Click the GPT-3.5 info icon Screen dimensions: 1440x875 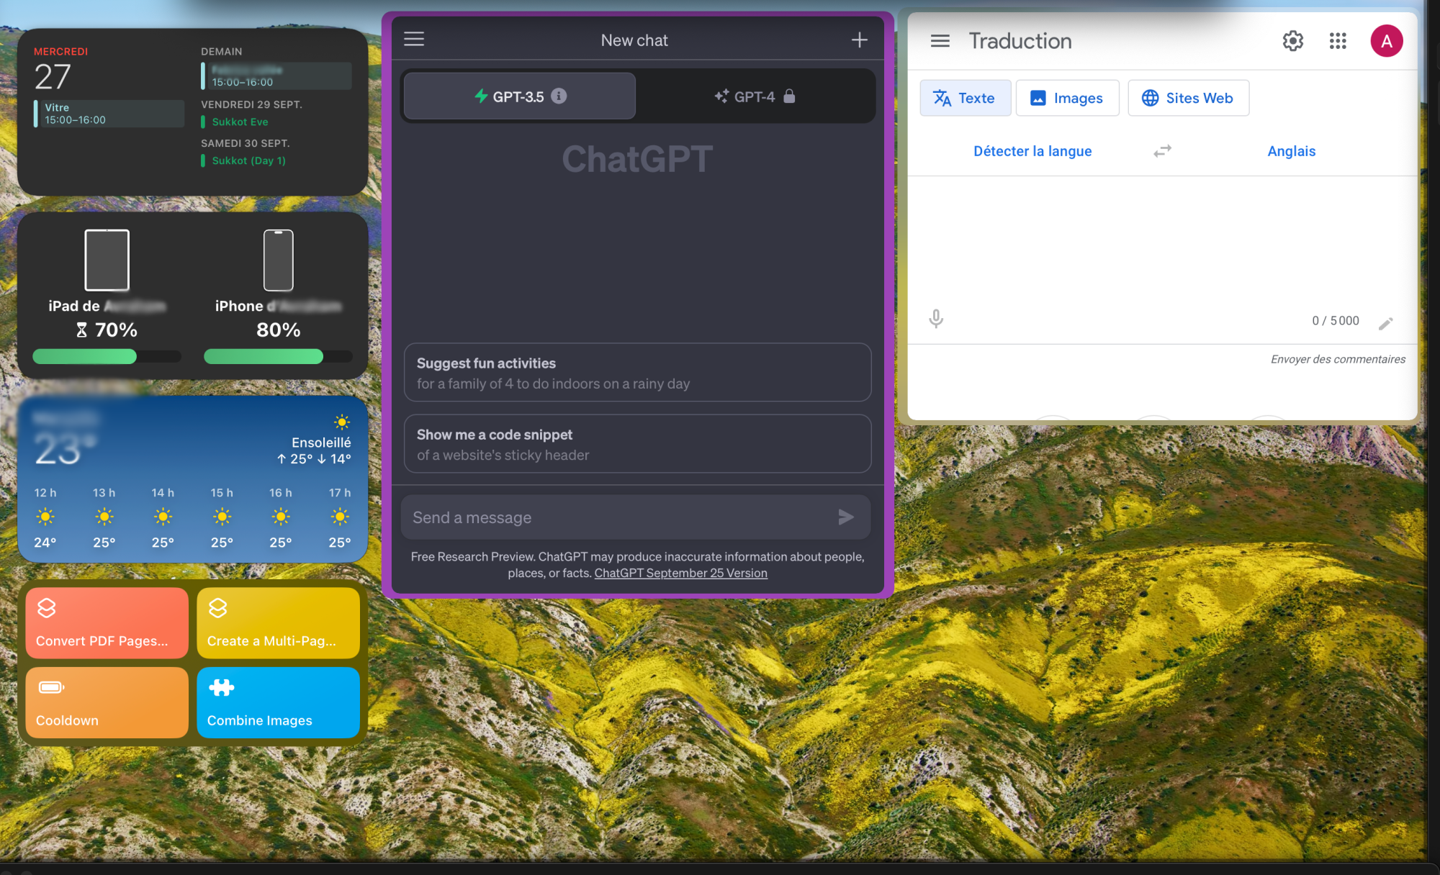coord(559,96)
